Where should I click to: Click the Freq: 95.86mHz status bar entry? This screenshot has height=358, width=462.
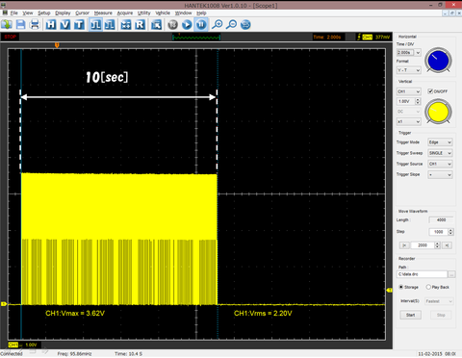75,354
